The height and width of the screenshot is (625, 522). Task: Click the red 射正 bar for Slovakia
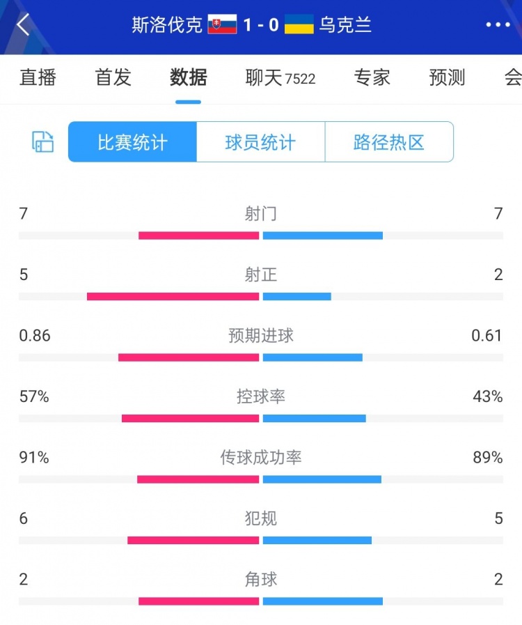tap(173, 297)
